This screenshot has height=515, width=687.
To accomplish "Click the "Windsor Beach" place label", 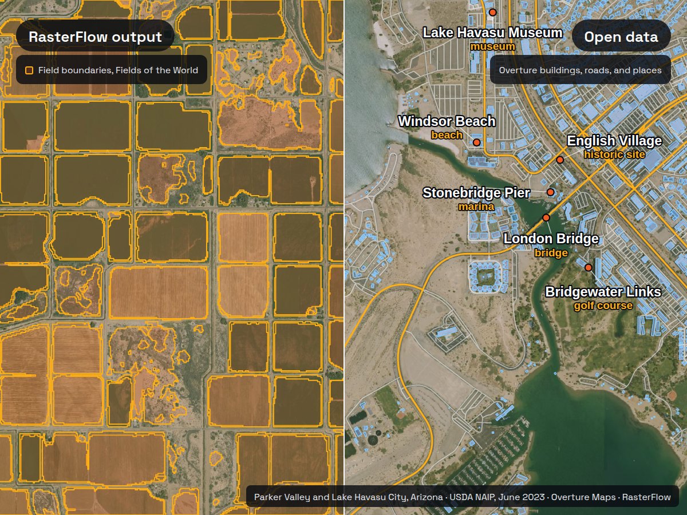I will pos(447,121).
